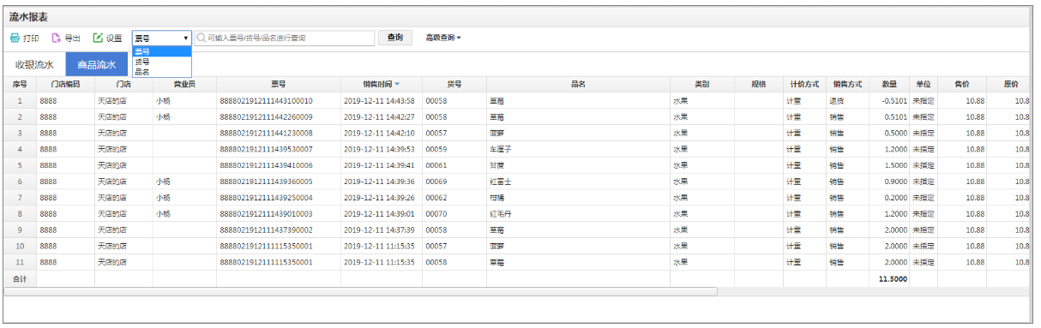
Task: Click item code 00069
Action: (436, 182)
